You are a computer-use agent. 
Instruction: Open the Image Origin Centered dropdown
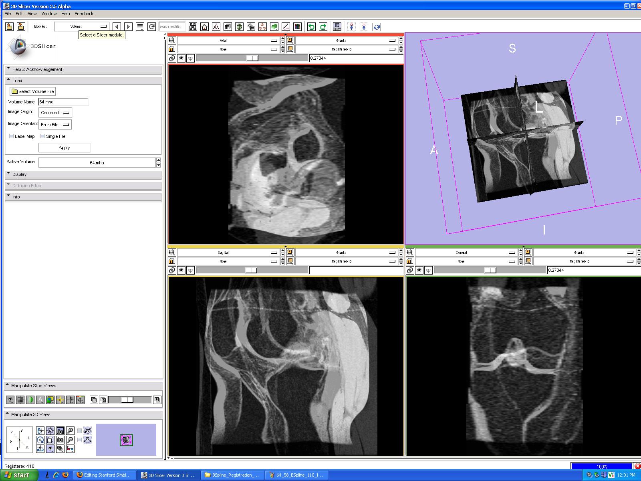pos(55,113)
